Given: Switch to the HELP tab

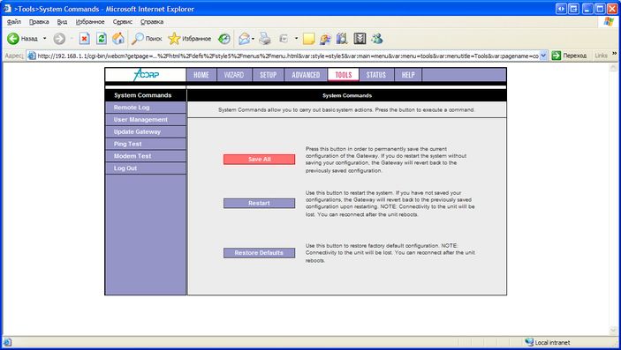Looking at the screenshot, I should [x=408, y=75].
